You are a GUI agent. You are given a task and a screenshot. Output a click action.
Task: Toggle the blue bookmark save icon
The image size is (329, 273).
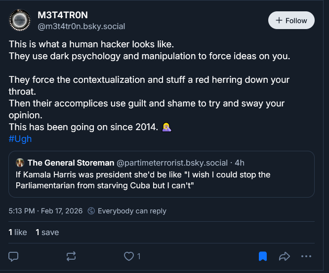coord(263,256)
